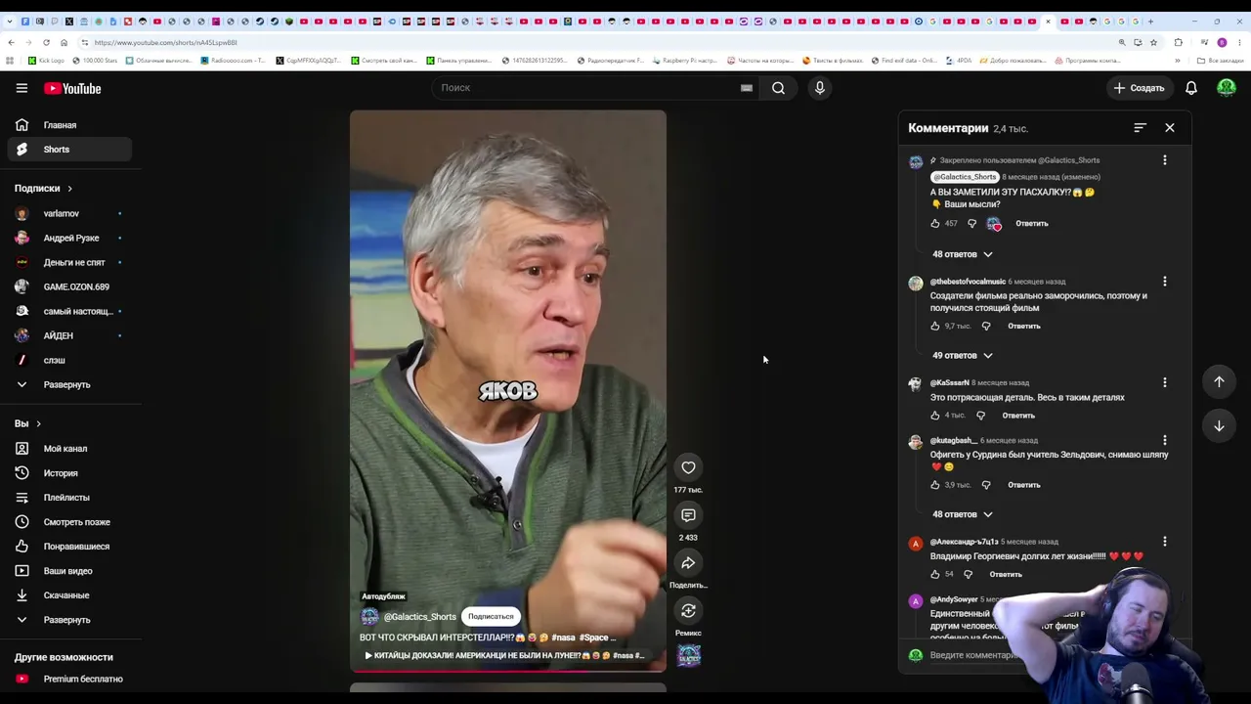Expand the list with Развернуть below Скачанные
This screenshot has width=1251, height=704.
[x=68, y=620]
